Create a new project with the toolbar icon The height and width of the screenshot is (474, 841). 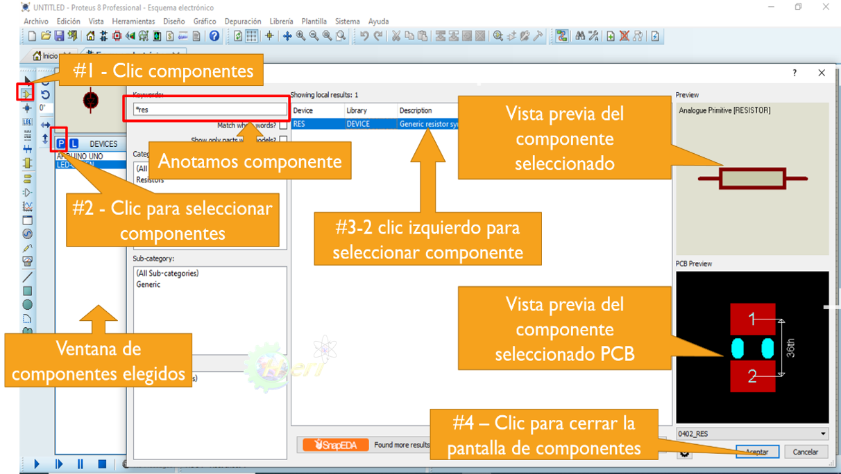pyautogui.click(x=33, y=35)
